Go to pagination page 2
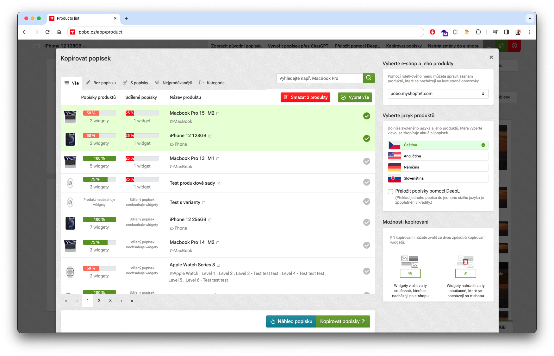Viewport: 554px width, 356px height. (99, 301)
